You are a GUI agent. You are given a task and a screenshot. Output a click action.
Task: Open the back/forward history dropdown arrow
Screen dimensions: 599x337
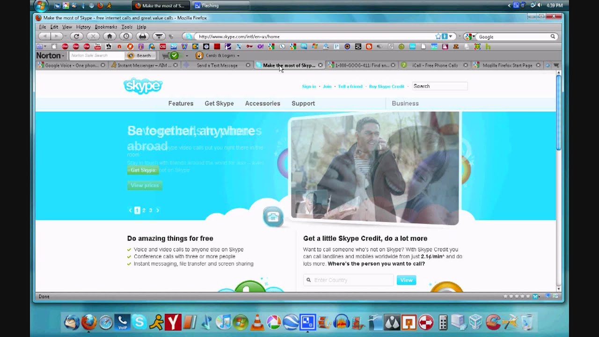point(66,36)
